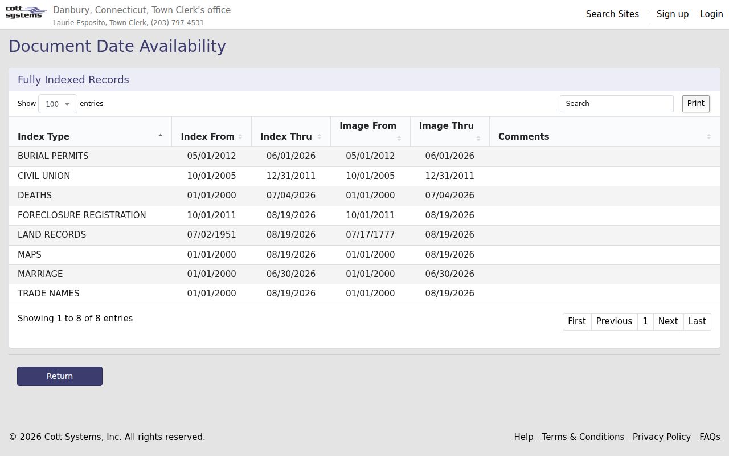Click Burial Permits Image Thru date 06/01/2026
The height and width of the screenshot is (456, 729).
pyautogui.click(x=450, y=156)
